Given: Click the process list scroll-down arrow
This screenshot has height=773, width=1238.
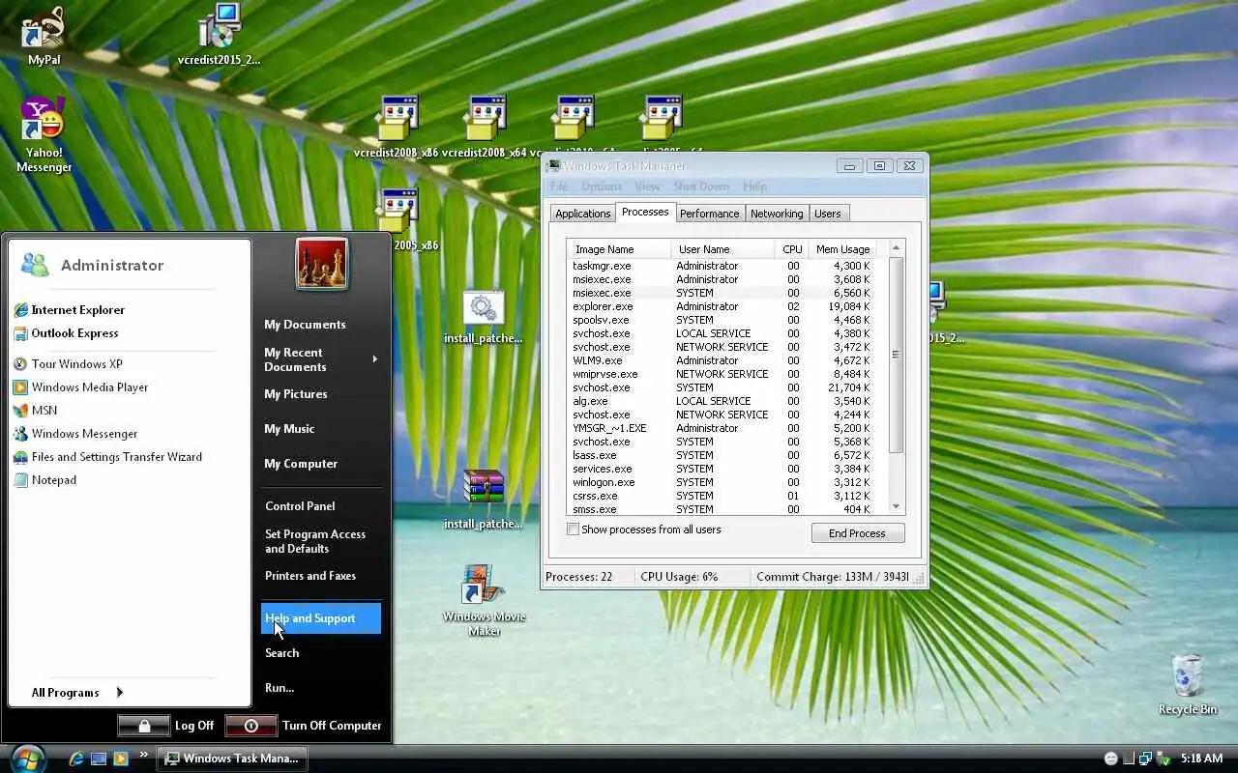Looking at the screenshot, I should click(896, 506).
